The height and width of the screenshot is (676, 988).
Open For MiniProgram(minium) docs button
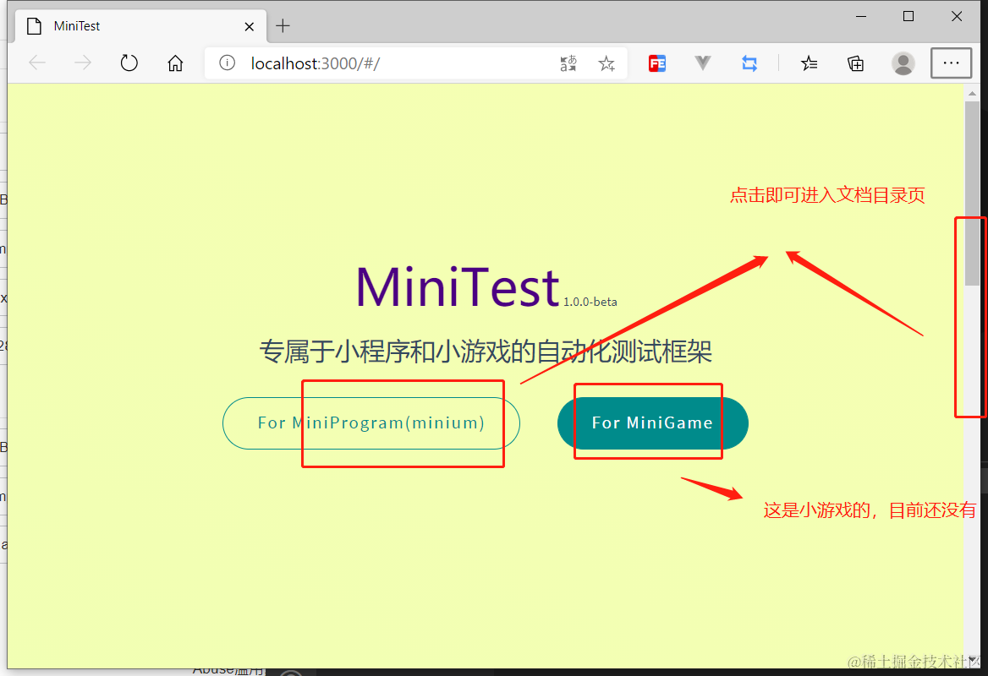[371, 423]
